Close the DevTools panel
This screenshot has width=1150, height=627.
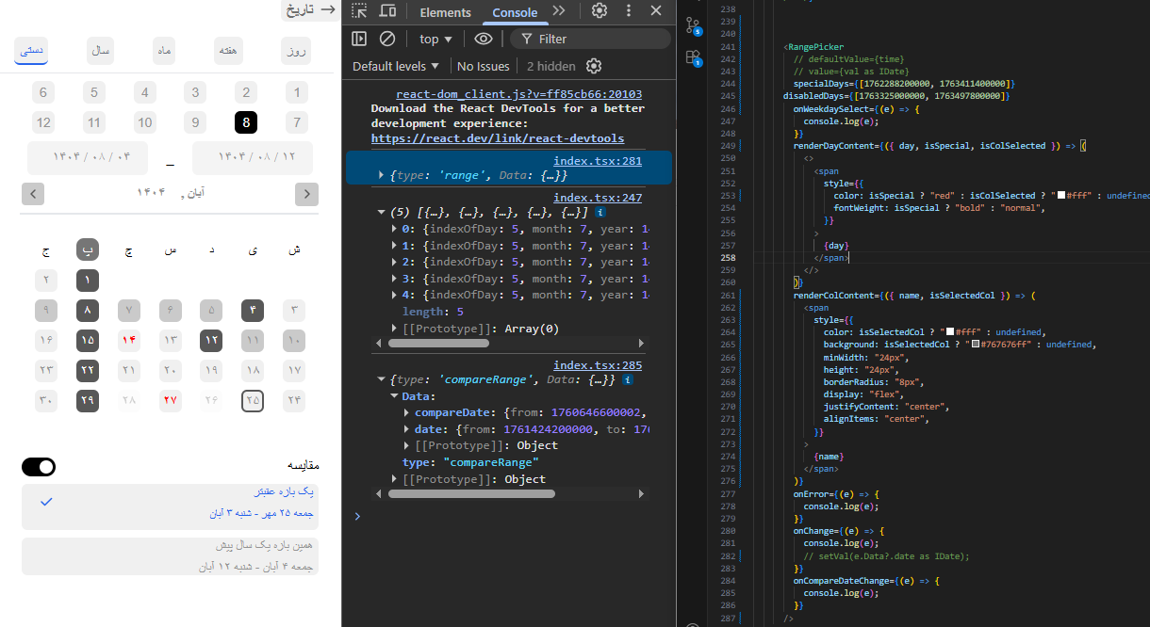(x=656, y=11)
